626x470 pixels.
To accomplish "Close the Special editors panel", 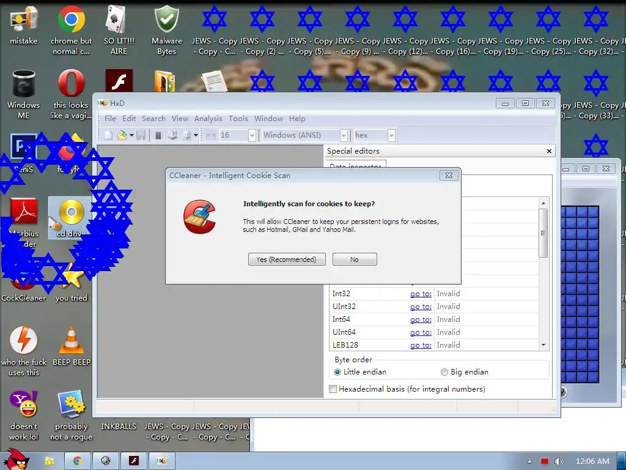I will click(x=549, y=151).
